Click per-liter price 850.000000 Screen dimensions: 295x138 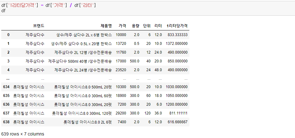(x=178, y=61)
